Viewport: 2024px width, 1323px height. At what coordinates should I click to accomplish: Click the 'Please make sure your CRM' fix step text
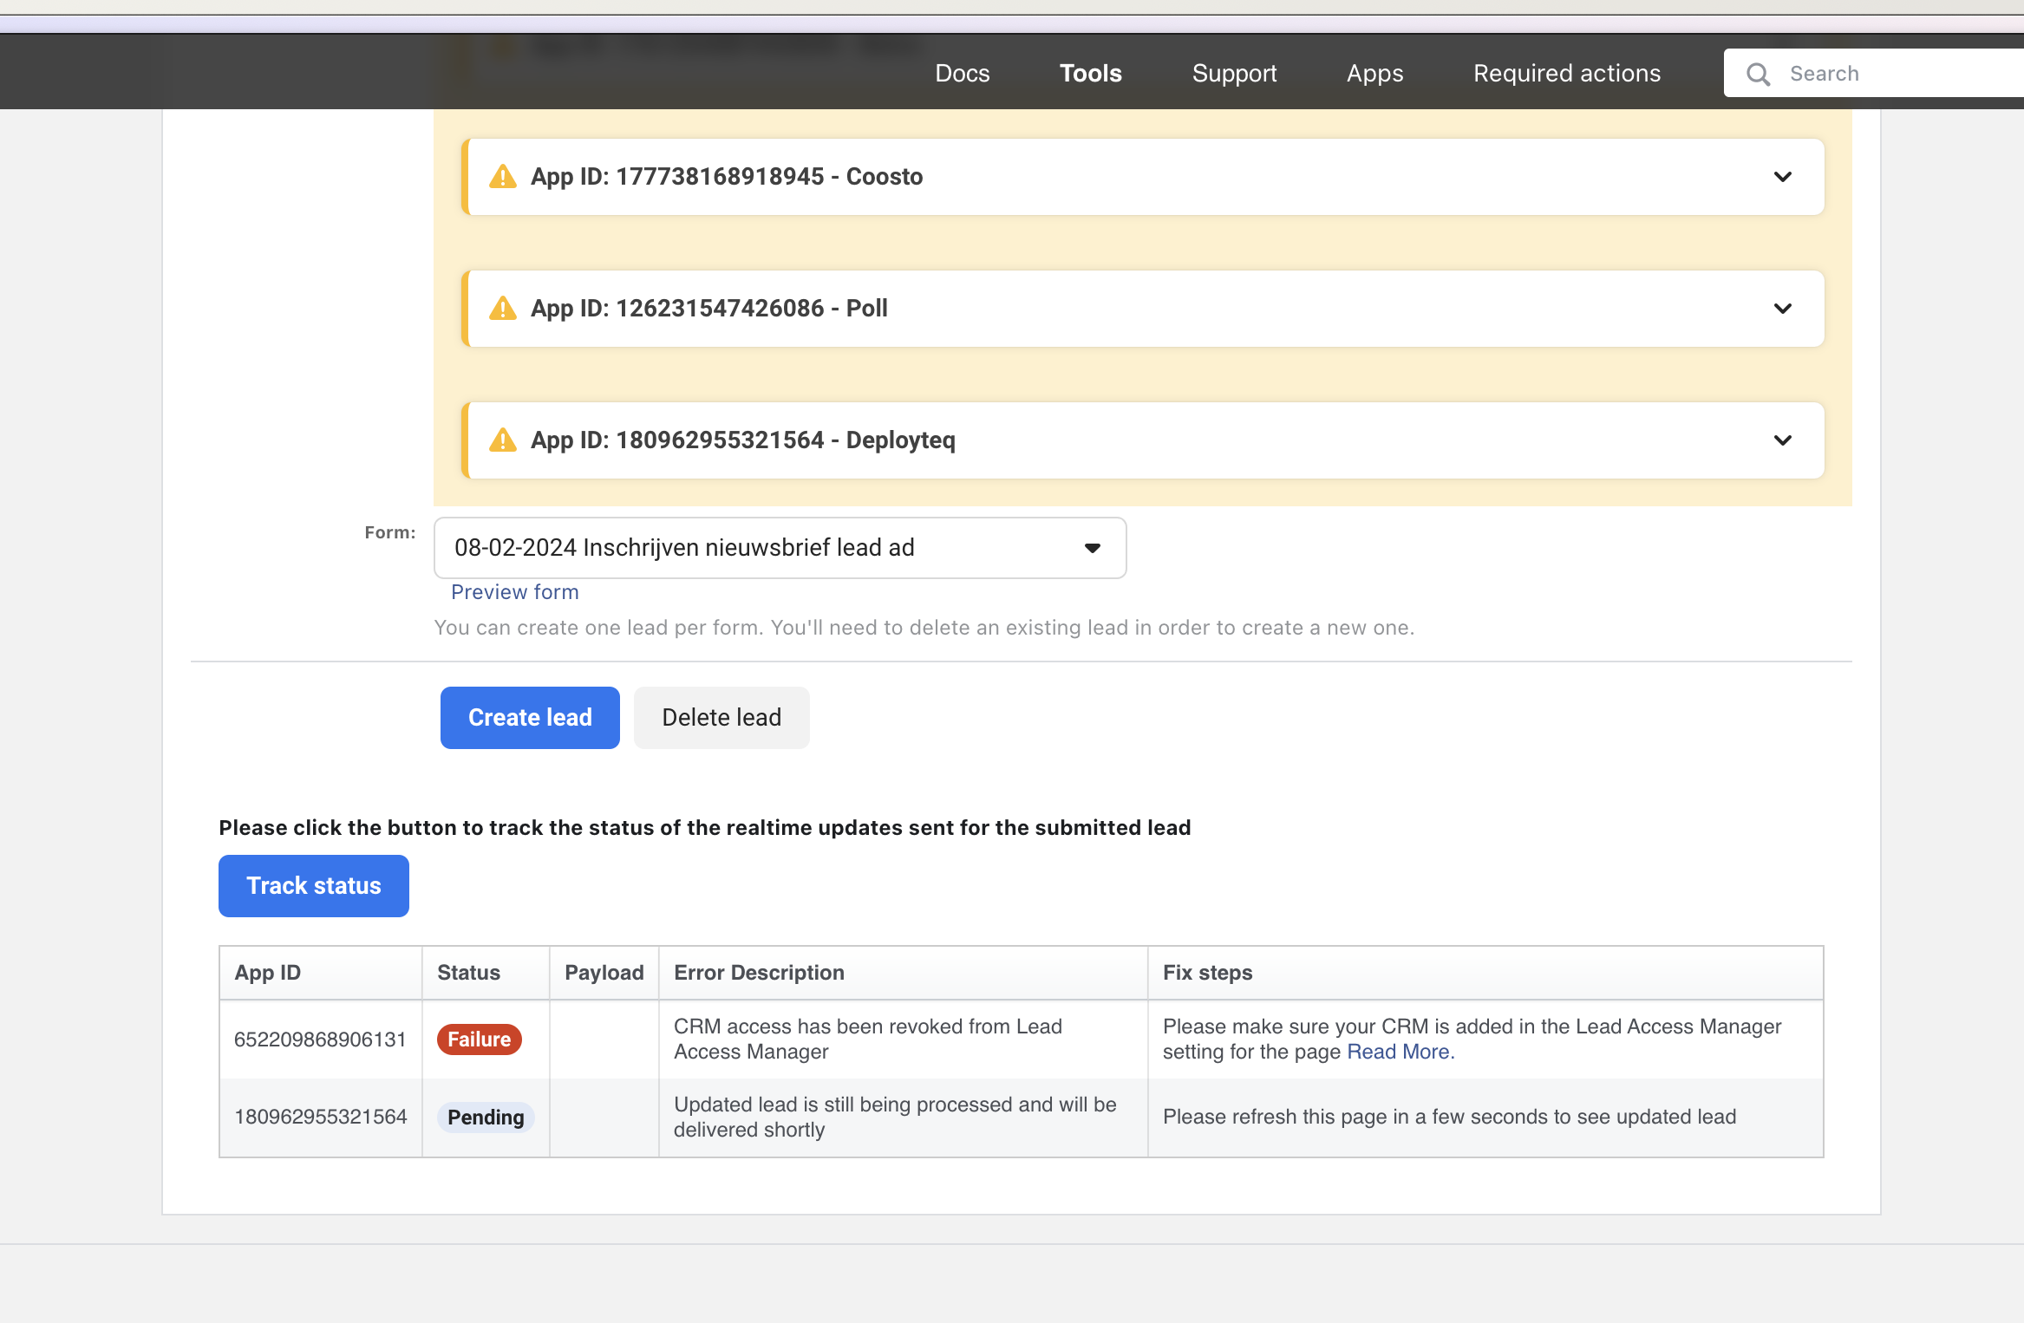point(1472,1039)
